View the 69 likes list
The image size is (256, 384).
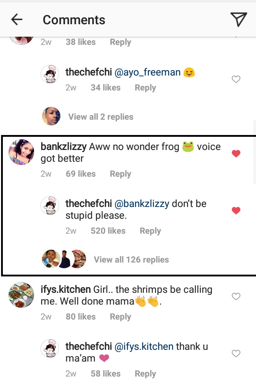[x=81, y=174]
